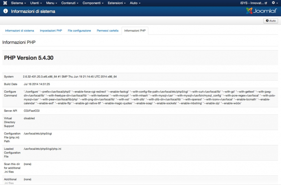Open the Utenti menu
Screen dimensions: 281x185
point(36,3)
